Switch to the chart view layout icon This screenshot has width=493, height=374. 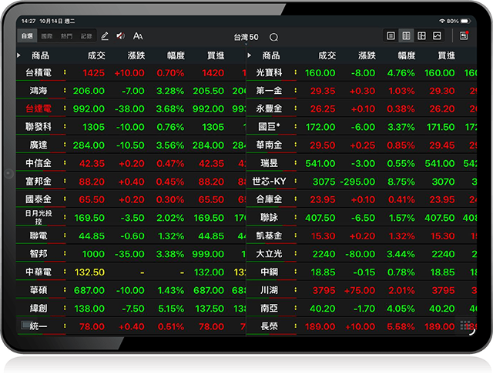(437, 36)
